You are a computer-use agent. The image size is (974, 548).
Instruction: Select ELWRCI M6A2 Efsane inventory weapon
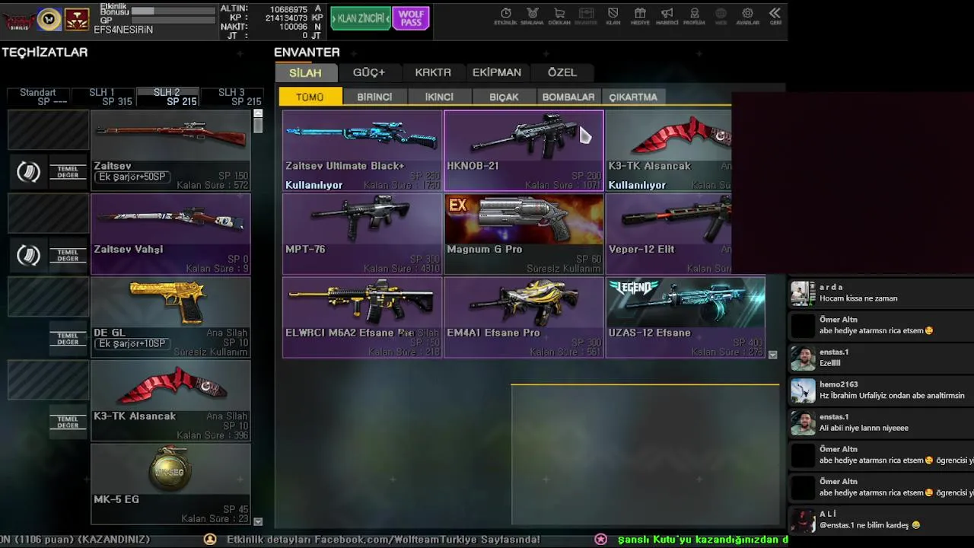point(362,317)
